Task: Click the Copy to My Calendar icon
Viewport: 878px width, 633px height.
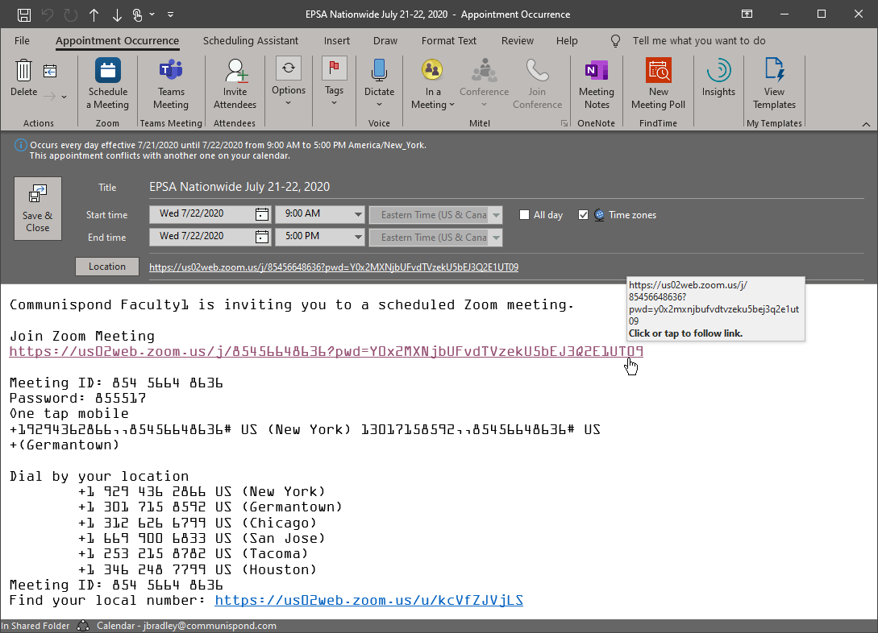Action: tap(50, 71)
